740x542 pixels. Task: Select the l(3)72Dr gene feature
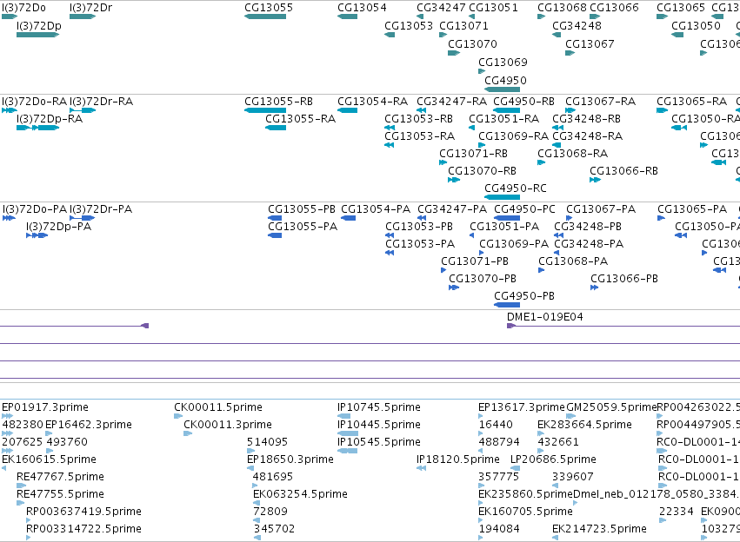click(83, 17)
